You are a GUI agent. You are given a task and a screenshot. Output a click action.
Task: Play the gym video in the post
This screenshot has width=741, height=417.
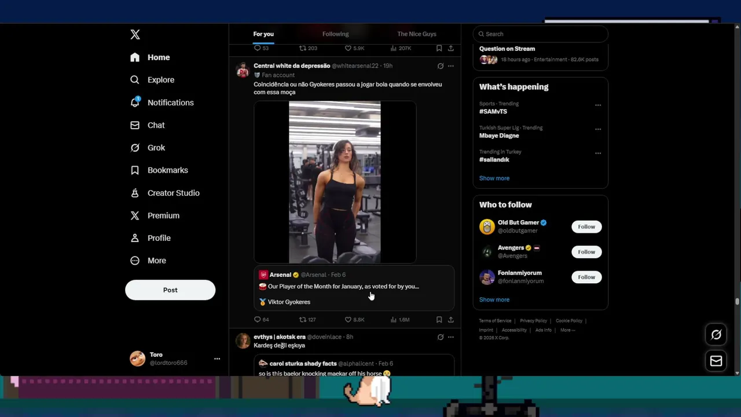coord(335,182)
